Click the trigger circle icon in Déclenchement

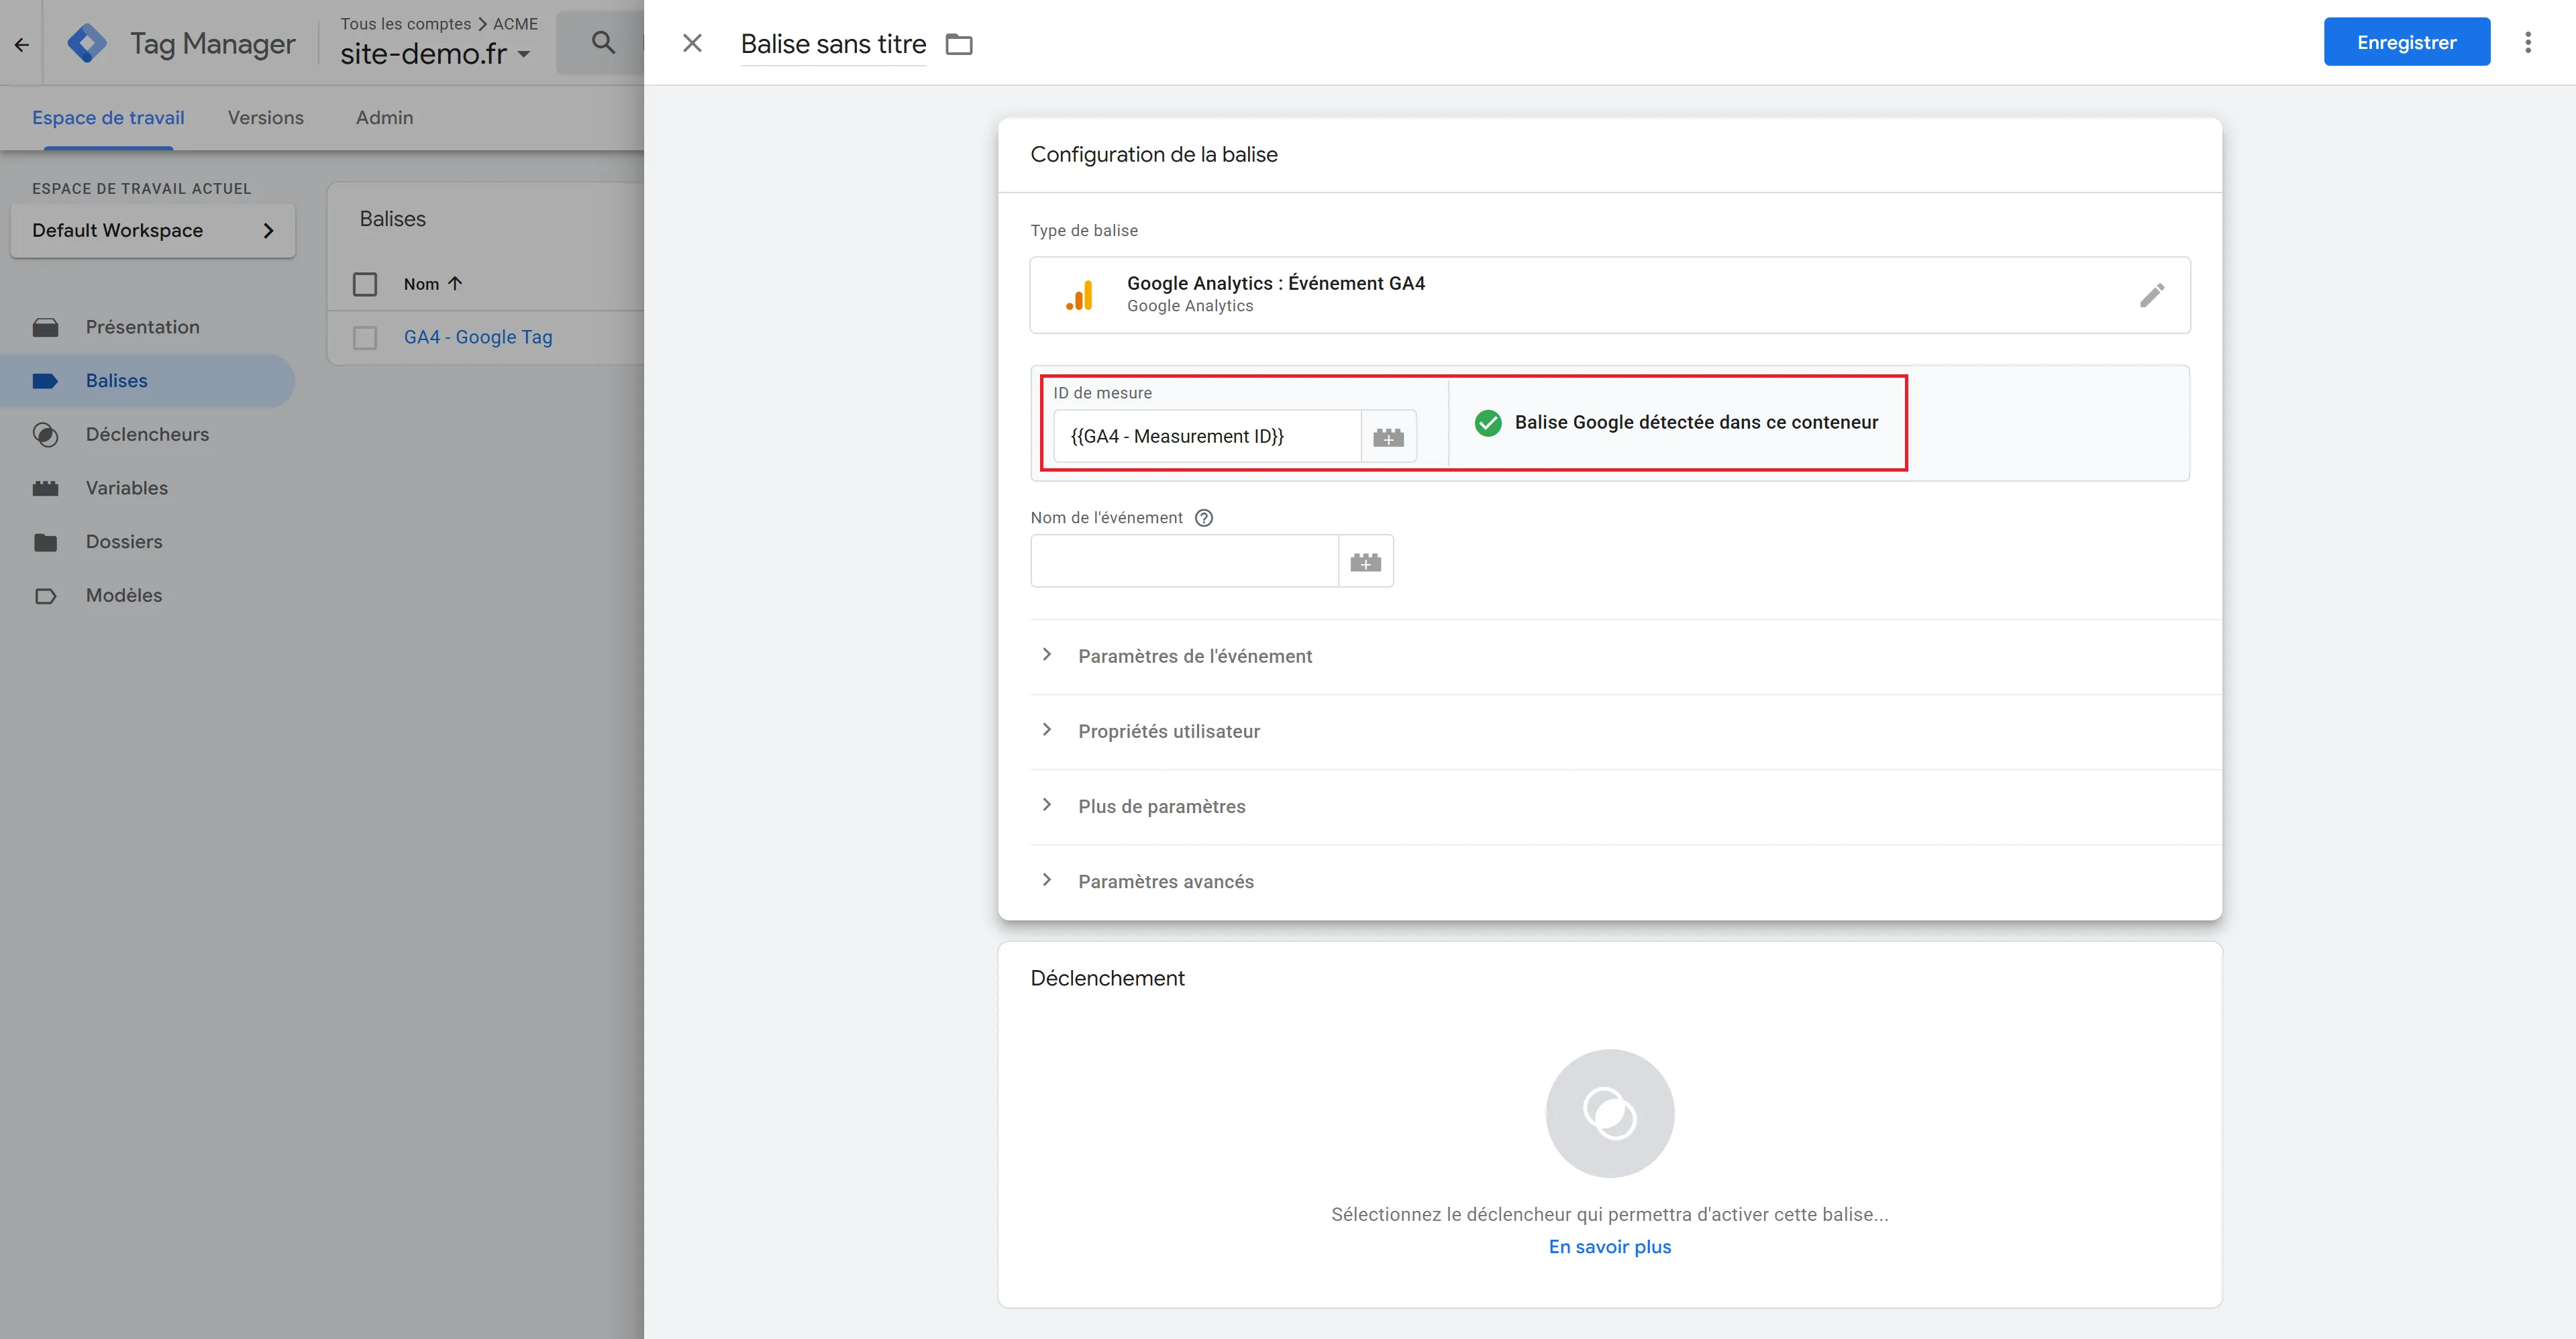[1610, 1113]
